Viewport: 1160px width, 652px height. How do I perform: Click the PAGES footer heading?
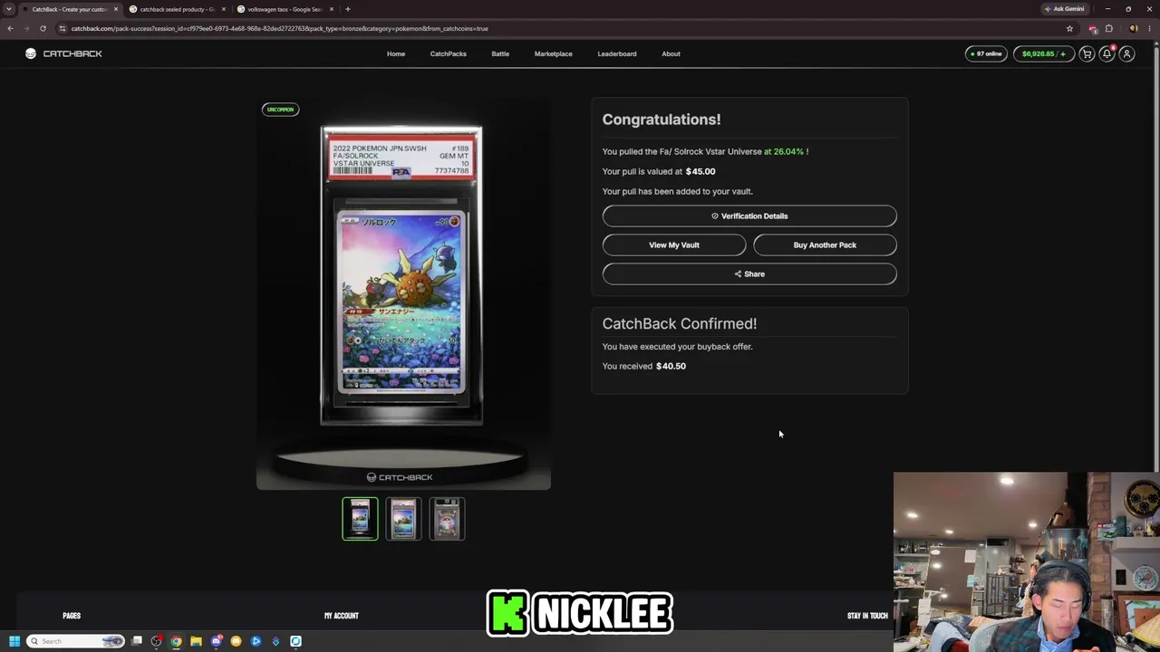point(72,616)
